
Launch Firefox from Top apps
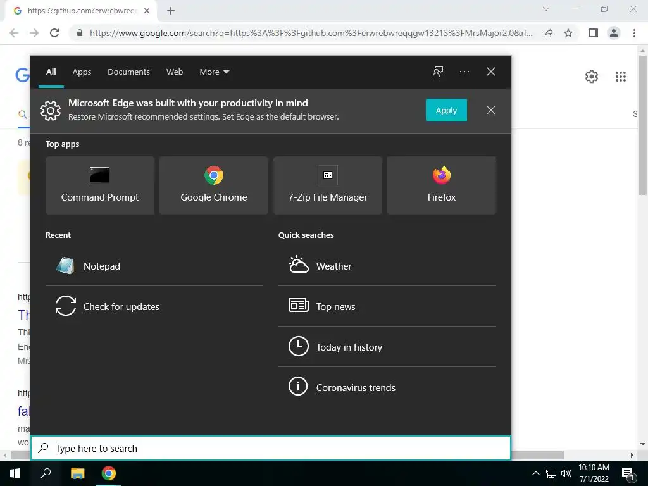click(441, 185)
